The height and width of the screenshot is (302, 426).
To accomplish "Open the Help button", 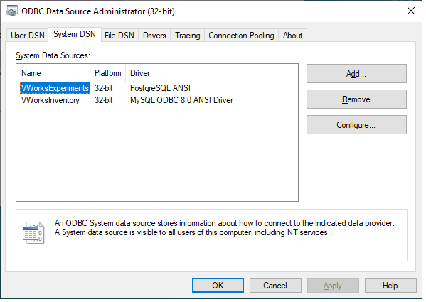I will (390, 285).
